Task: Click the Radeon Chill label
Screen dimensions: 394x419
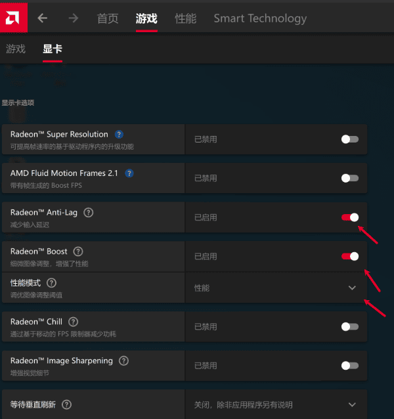Action: coord(36,322)
